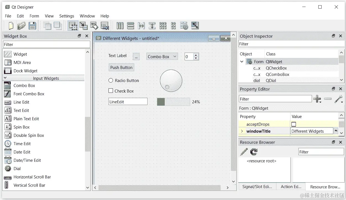The image size is (346, 200).
Task: Select the Edit Widgets mode icon
Action: coord(73,26)
